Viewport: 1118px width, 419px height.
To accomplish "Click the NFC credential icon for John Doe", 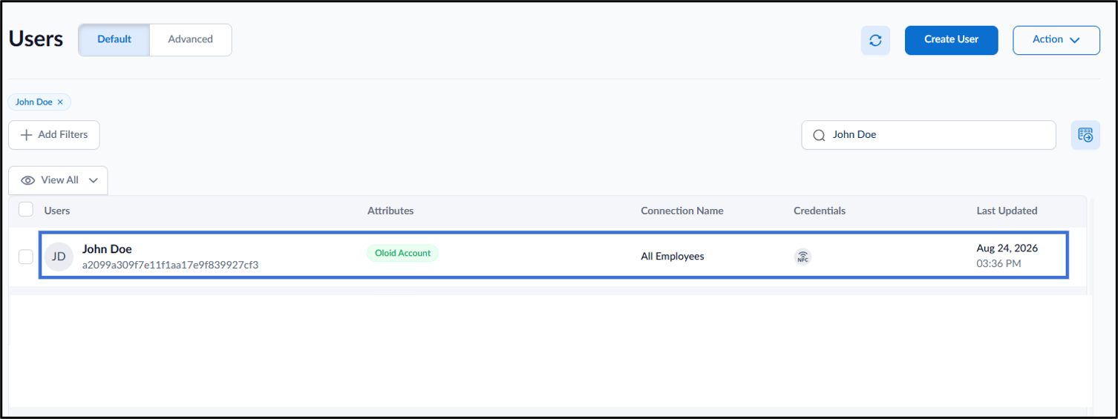I will 802,257.
